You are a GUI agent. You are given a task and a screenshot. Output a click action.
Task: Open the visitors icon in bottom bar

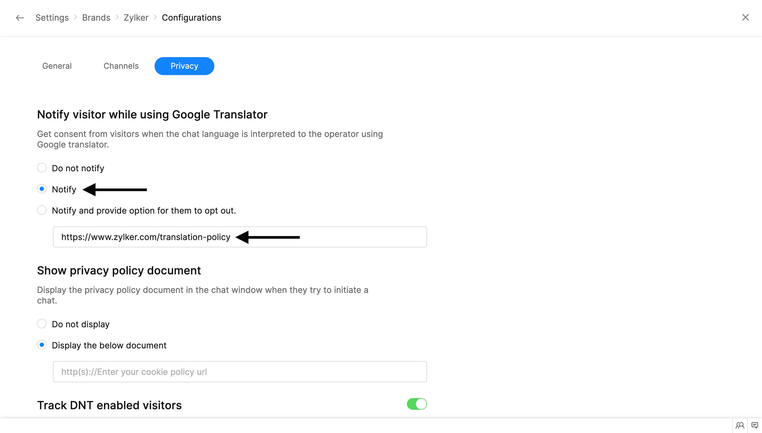740,425
